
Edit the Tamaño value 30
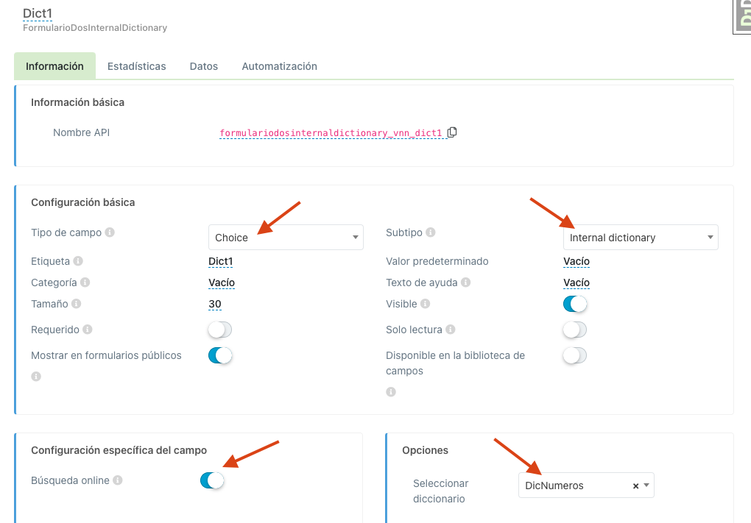[x=215, y=304]
